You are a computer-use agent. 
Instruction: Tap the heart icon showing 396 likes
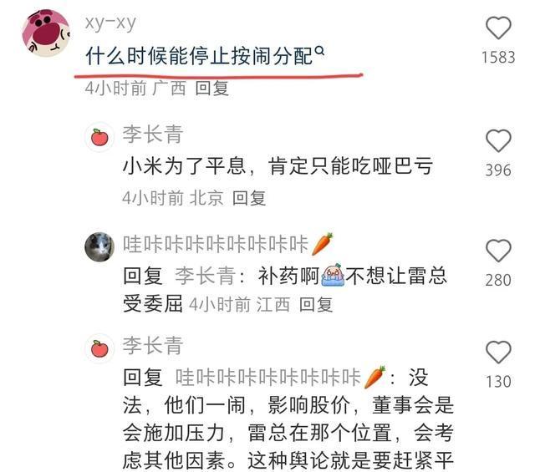coord(498,140)
